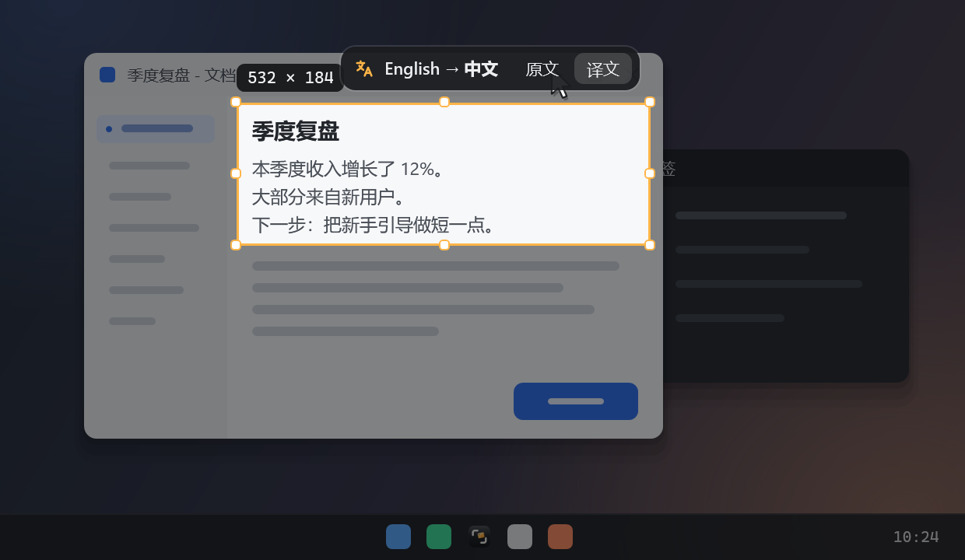Open the English → 中文 language selector
Screen dimensions: 965x560
(x=441, y=69)
